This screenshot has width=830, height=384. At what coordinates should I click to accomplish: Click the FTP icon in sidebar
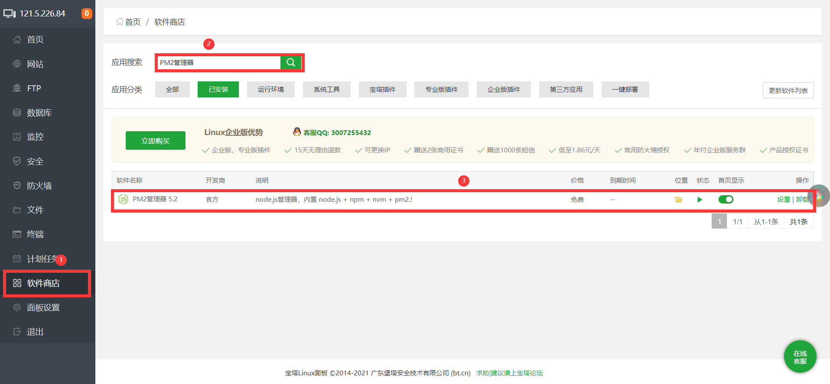click(17, 88)
